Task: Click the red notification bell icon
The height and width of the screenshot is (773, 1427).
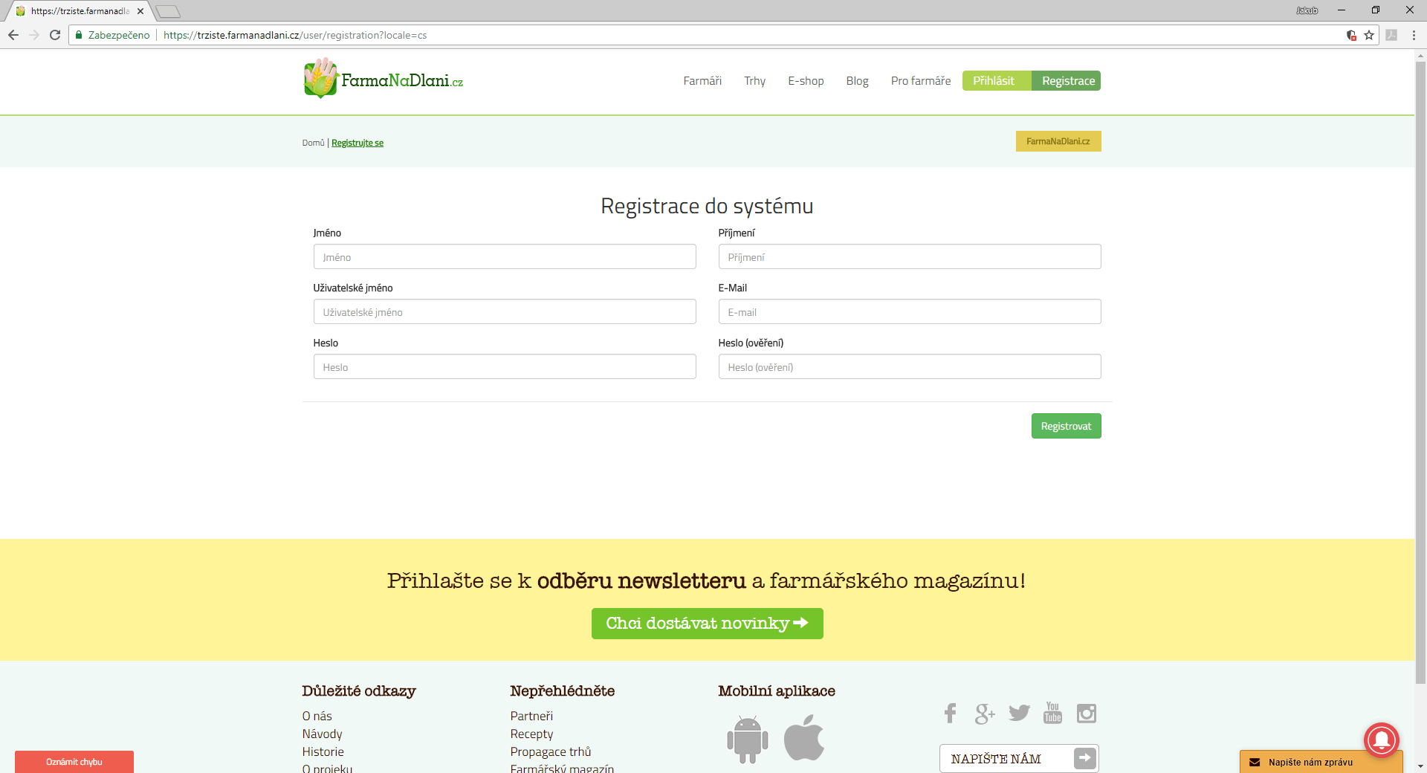Action: [x=1381, y=740]
